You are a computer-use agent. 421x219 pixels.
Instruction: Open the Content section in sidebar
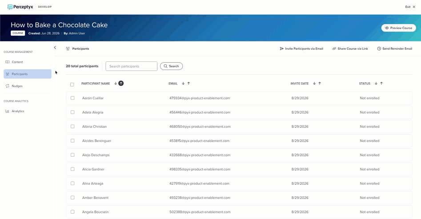[x=28, y=62]
